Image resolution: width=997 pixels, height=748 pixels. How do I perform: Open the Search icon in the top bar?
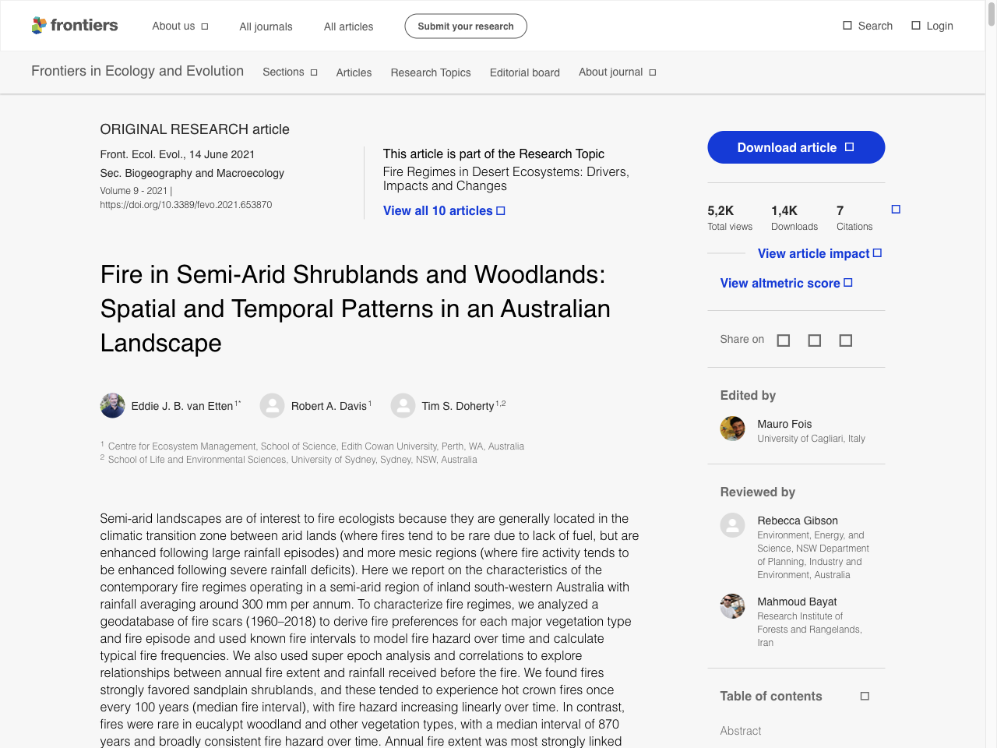[846, 25]
